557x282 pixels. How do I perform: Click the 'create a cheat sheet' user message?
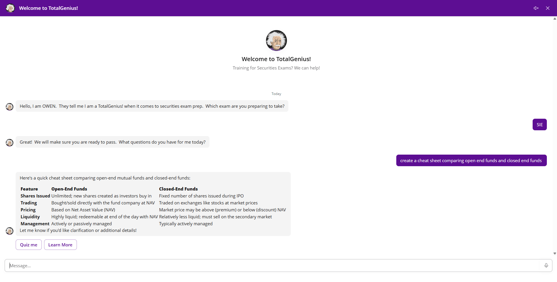coord(471,160)
